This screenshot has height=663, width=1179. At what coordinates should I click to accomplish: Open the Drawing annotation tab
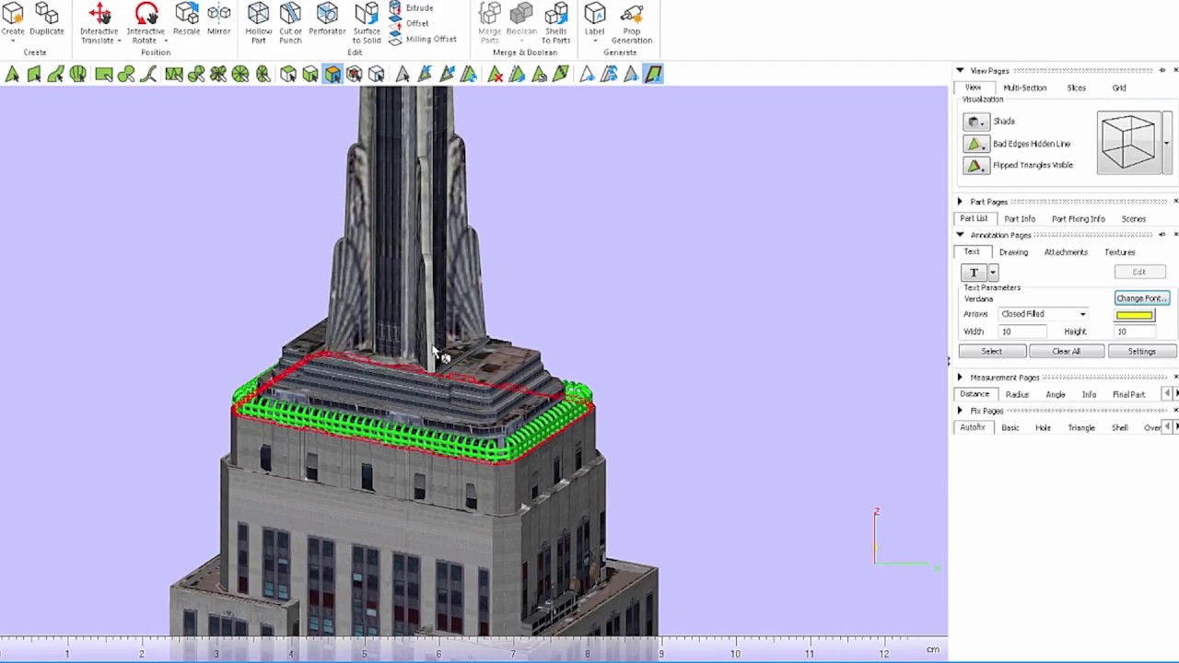pos(1013,252)
